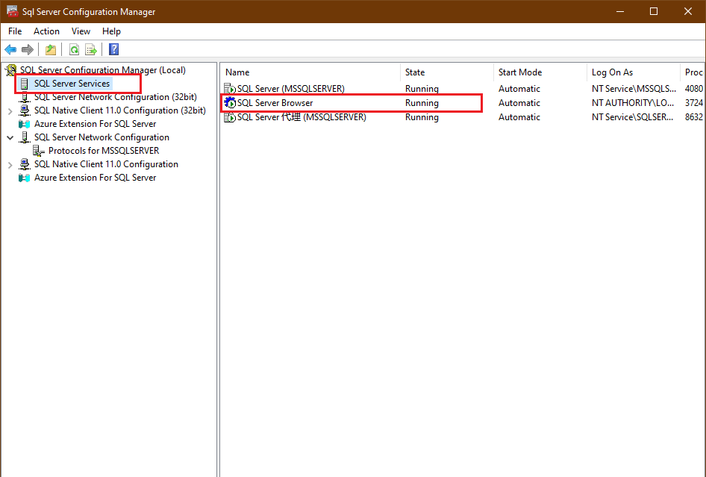Click the Proc column header
The image size is (706, 477).
coord(693,72)
